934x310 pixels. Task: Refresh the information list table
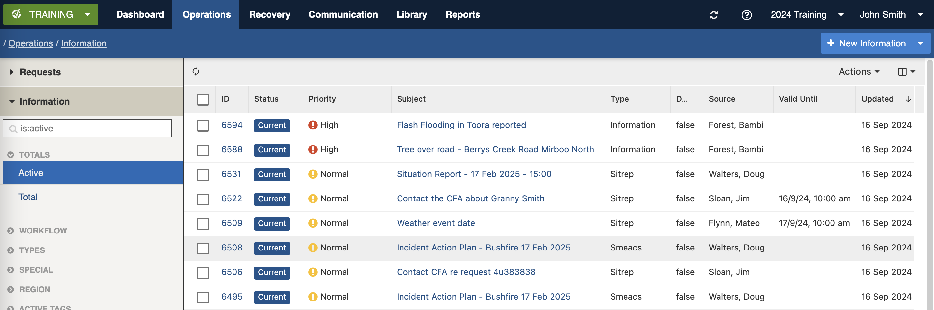point(196,71)
